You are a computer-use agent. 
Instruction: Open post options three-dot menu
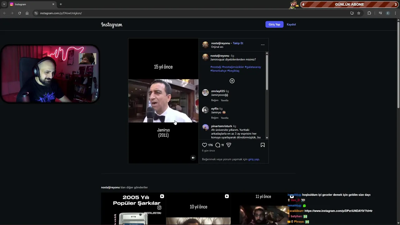262,45
